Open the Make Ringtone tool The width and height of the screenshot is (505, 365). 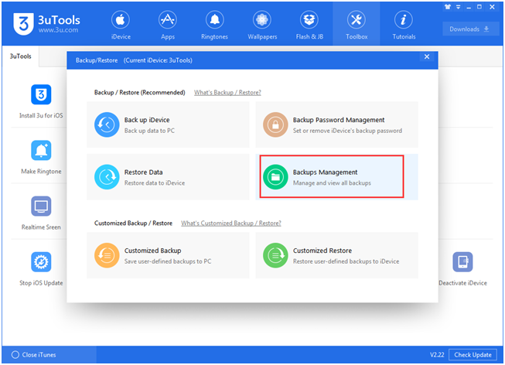(41, 157)
